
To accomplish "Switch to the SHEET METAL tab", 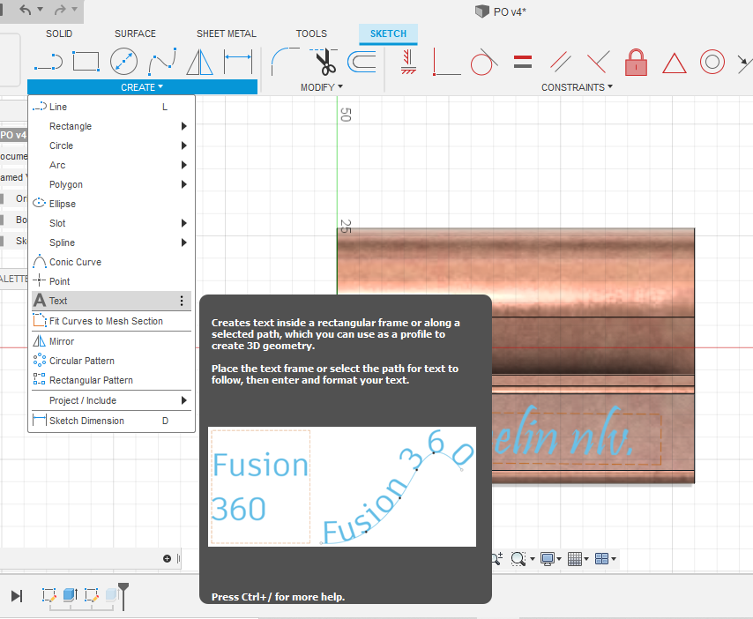I will click(x=227, y=34).
